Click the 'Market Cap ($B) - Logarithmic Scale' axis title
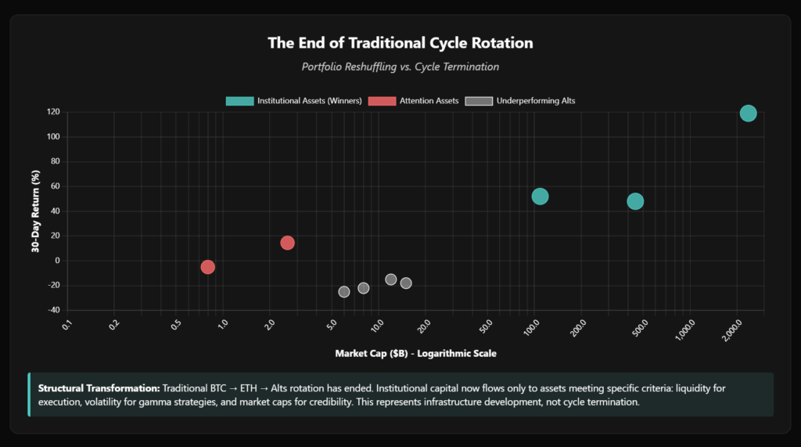Image resolution: width=801 pixels, height=447 pixels. [x=415, y=353]
